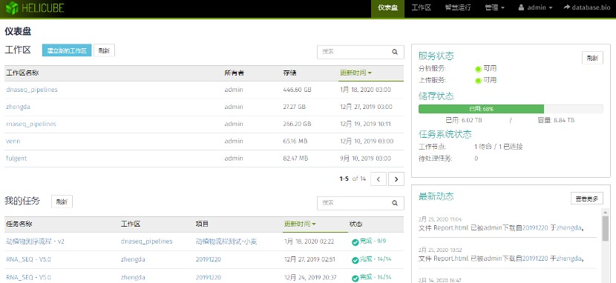The width and height of the screenshot is (616, 283).
Task: Click 查看更多 in 最新动态
Action: [586, 199]
